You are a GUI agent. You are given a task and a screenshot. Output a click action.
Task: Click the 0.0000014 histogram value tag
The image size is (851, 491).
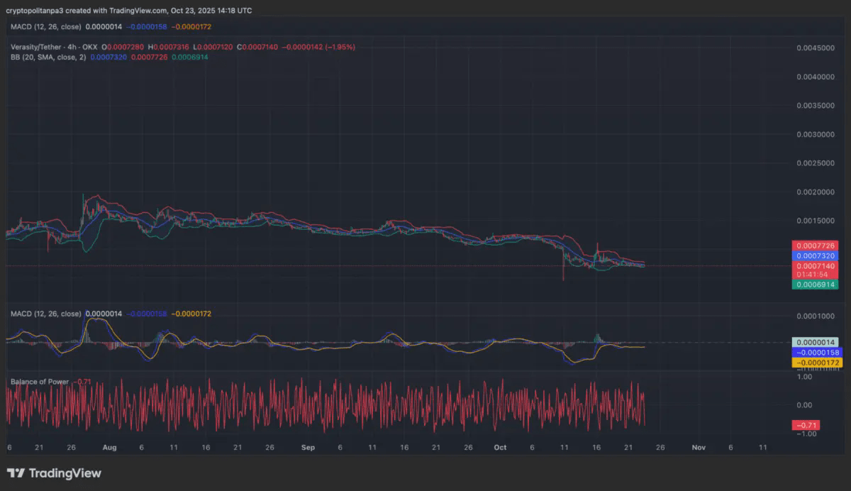coord(816,342)
